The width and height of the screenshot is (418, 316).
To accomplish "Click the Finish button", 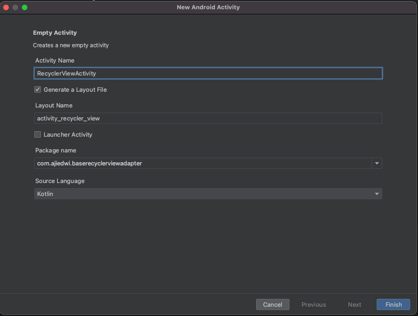I will pyautogui.click(x=393, y=304).
